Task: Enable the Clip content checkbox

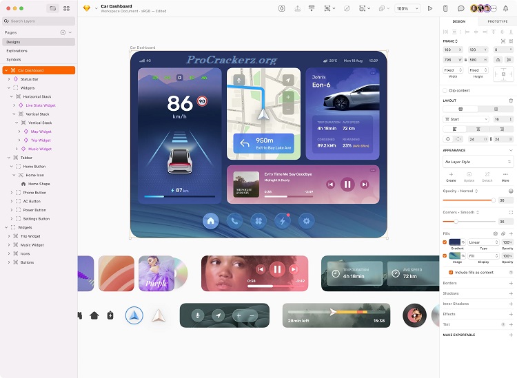Action: tap(445, 90)
